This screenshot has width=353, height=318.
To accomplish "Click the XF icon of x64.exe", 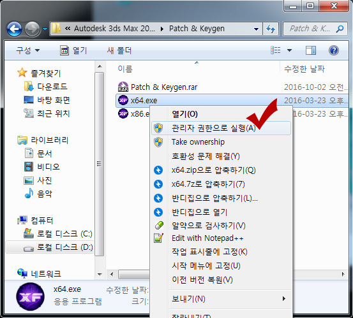I will pyautogui.click(x=123, y=100).
